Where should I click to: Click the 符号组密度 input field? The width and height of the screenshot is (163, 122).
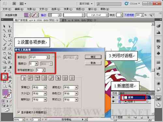click(x=39, y=70)
